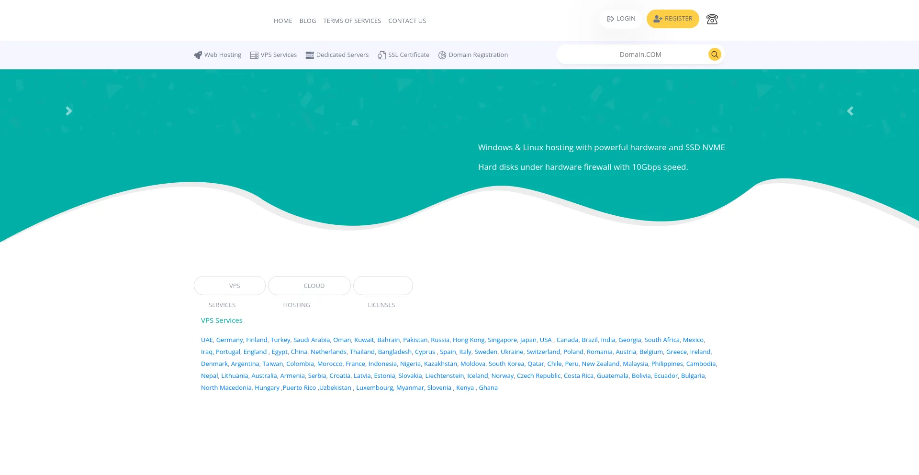Select the Licenses tab
This screenshot has width=919, height=475.
tap(383, 286)
